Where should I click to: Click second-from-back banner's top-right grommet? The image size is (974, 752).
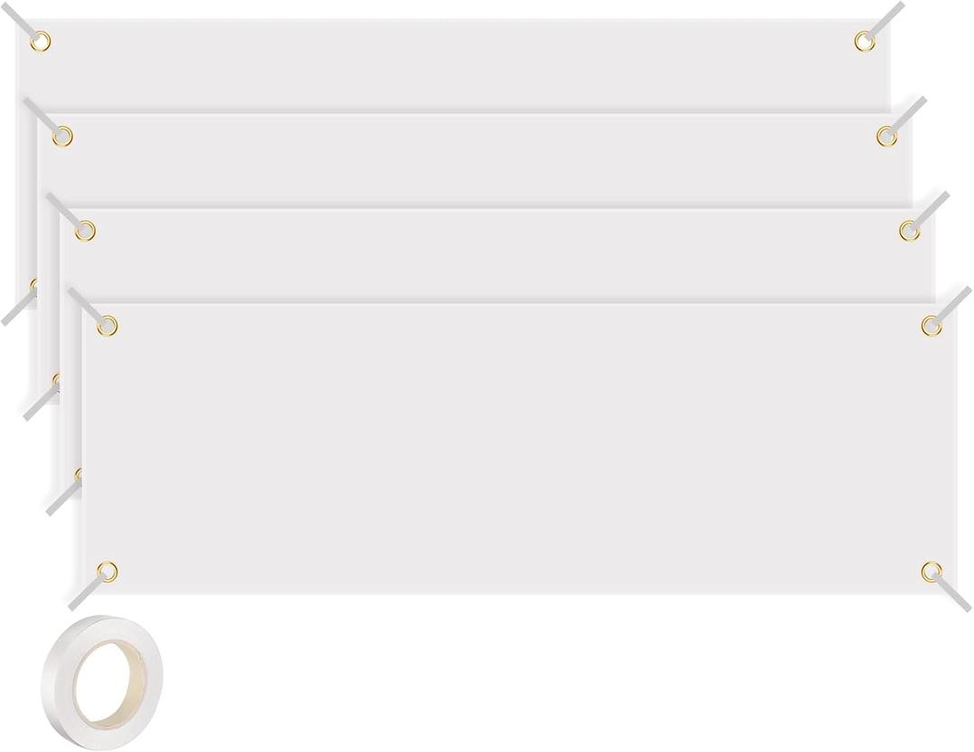887,136
